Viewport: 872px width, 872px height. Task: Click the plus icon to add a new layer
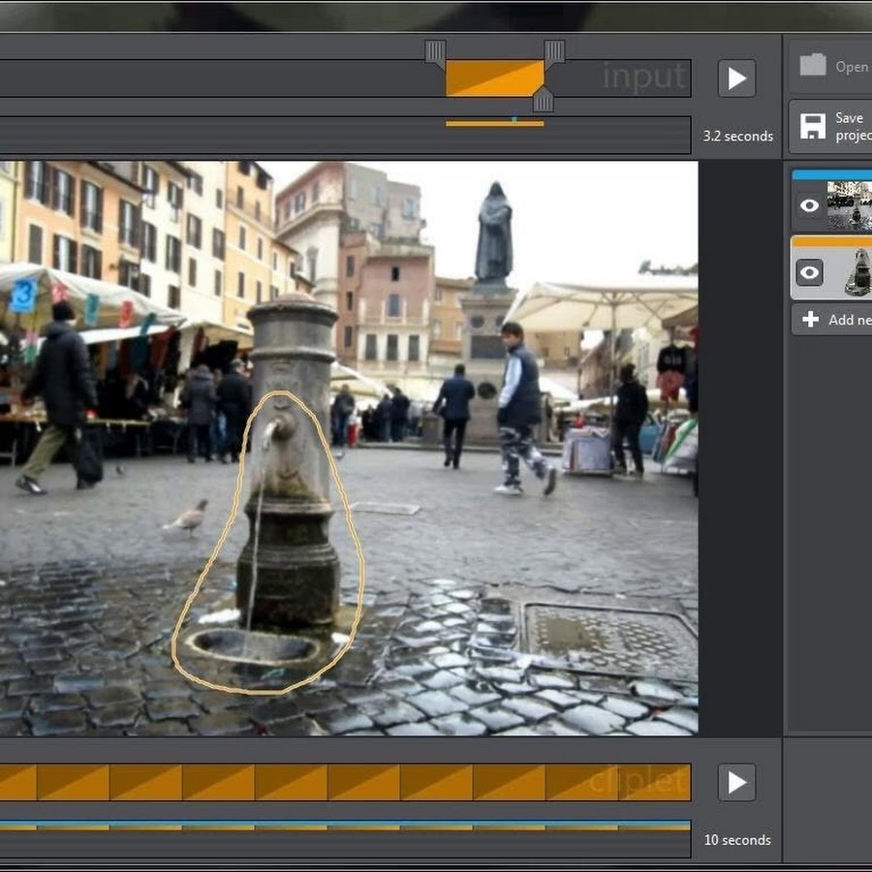coord(811,320)
